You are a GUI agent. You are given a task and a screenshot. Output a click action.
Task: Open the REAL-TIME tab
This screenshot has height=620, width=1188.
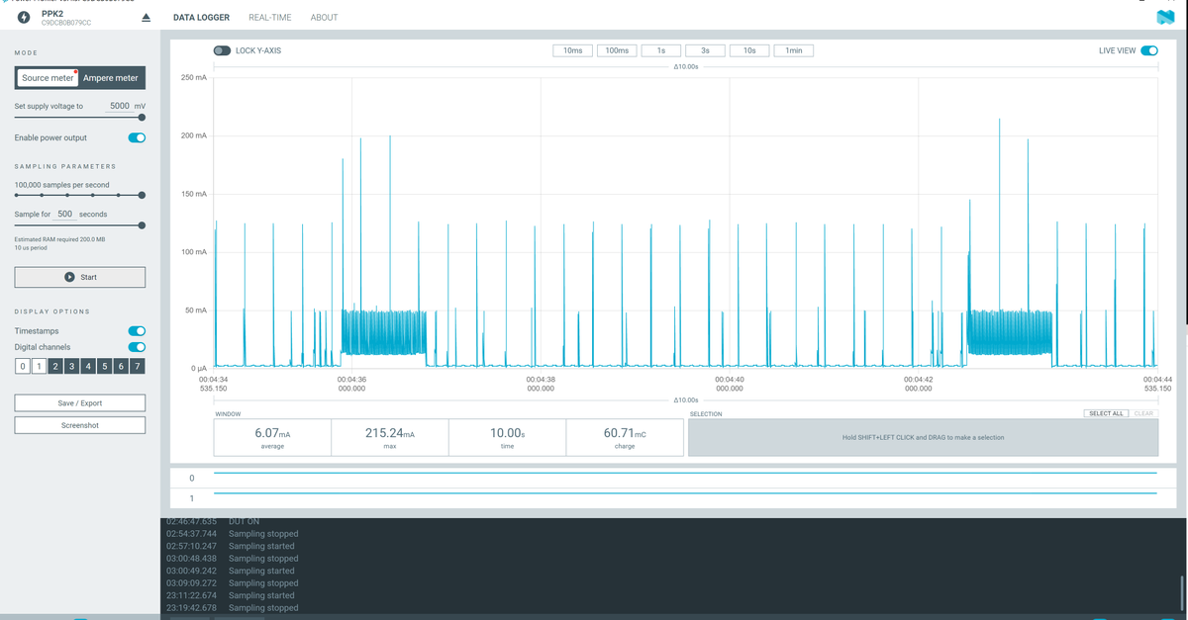pyautogui.click(x=270, y=17)
